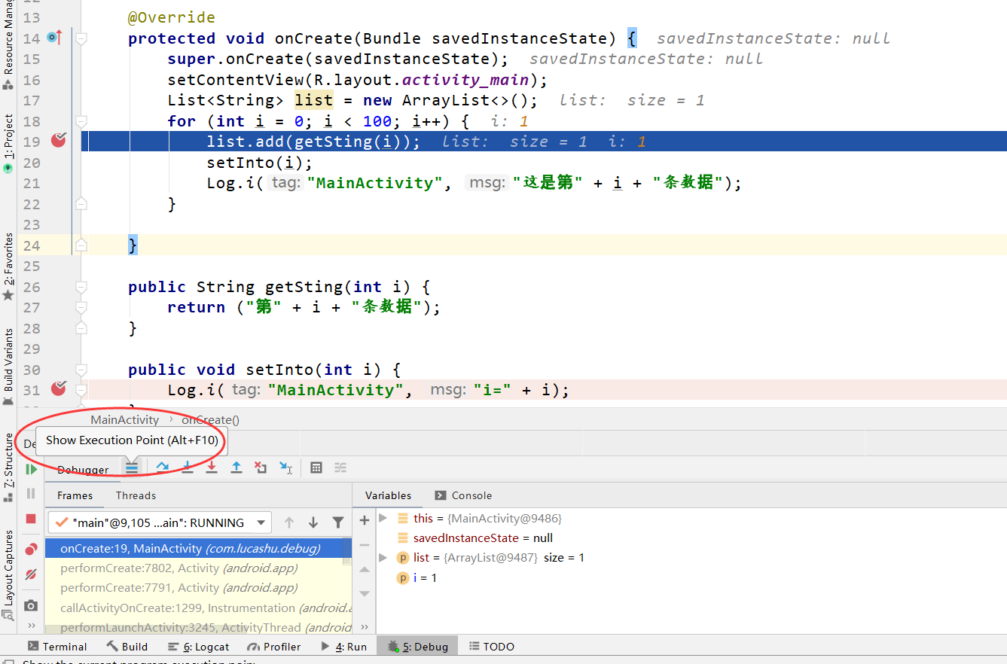The image size is (1007, 664).
Task: Open the Debug tool window button
Action: point(417,646)
